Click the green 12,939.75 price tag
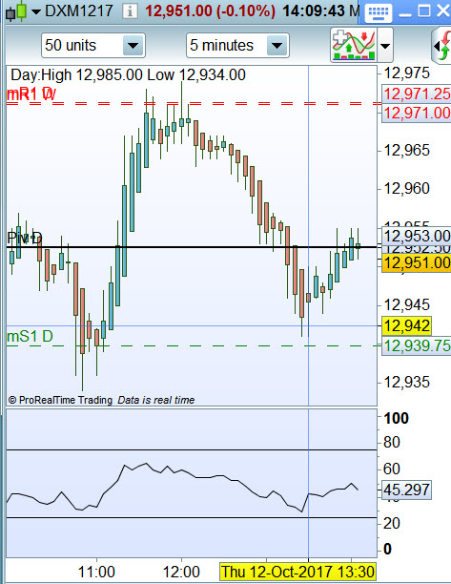The width and height of the screenshot is (451, 584). click(x=417, y=346)
